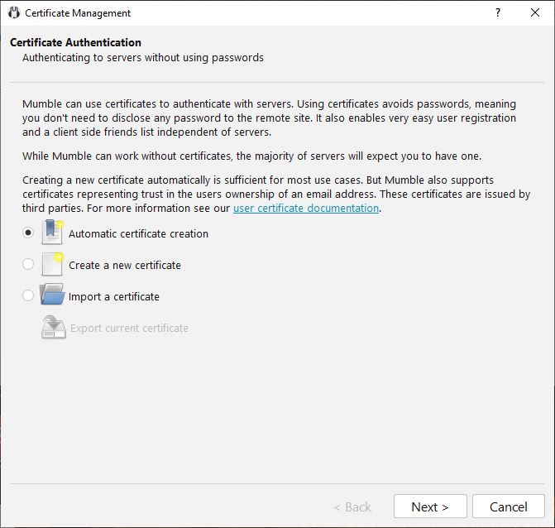The width and height of the screenshot is (555, 528).
Task: Select the Import a certificate radio button
Action: coord(28,295)
